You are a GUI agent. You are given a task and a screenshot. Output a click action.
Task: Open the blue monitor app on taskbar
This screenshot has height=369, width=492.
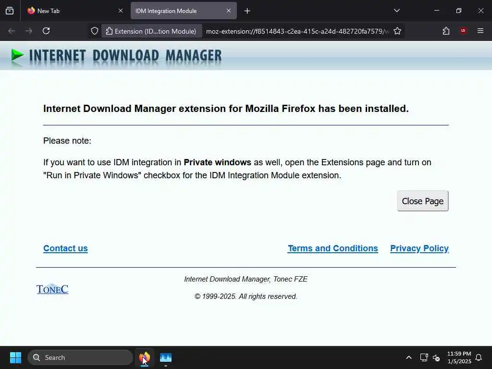[166, 357]
